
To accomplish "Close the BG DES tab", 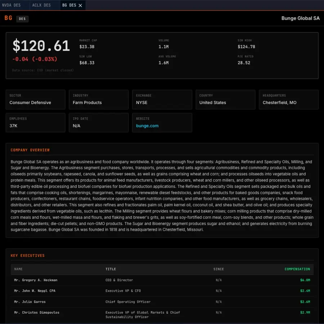I will [x=80, y=5].
